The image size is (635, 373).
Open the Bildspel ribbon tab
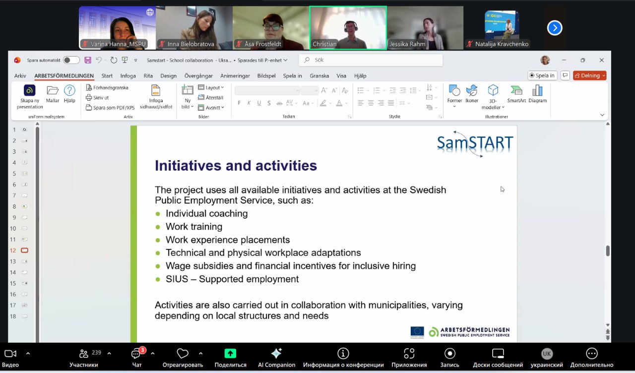click(x=266, y=76)
